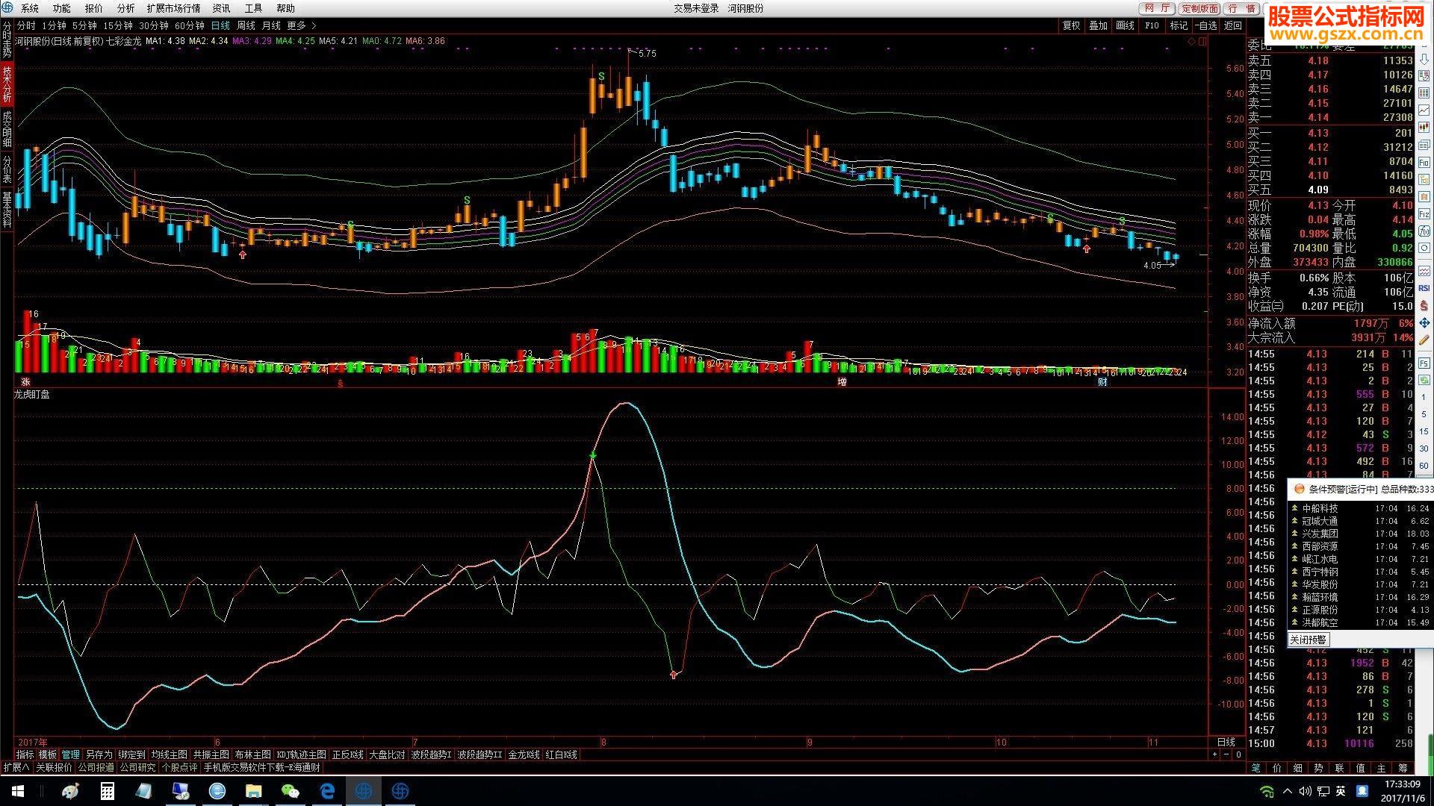Click the 画线 drawing button
The image size is (1434, 806).
coord(1125,25)
